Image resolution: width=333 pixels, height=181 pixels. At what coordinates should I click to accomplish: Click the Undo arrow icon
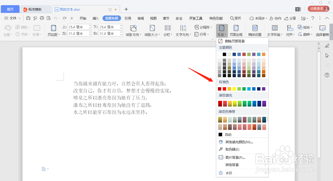point(55,18)
